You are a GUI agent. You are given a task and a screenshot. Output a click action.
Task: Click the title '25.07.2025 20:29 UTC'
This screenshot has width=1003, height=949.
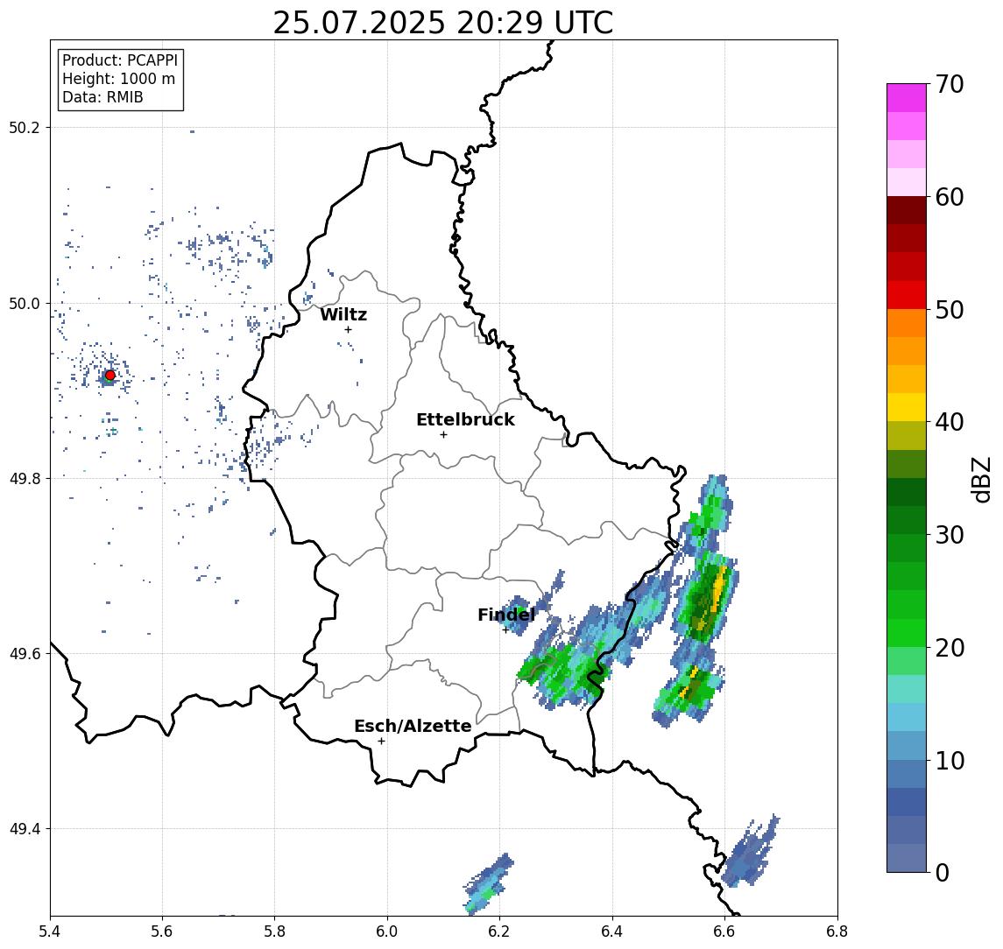(x=442, y=24)
